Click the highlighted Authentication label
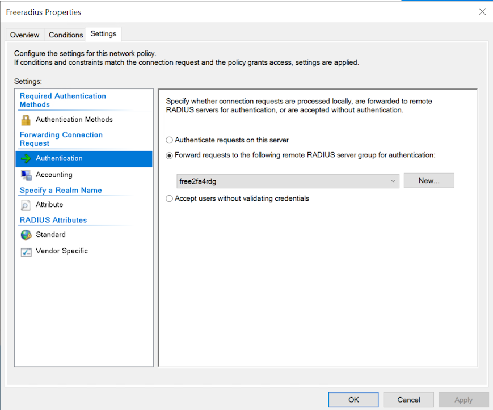This screenshot has width=493, height=410. [x=59, y=158]
